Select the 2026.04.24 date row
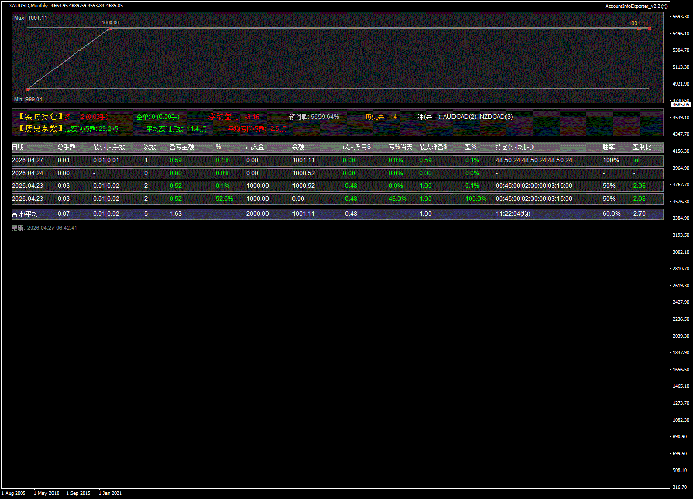 [28, 173]
